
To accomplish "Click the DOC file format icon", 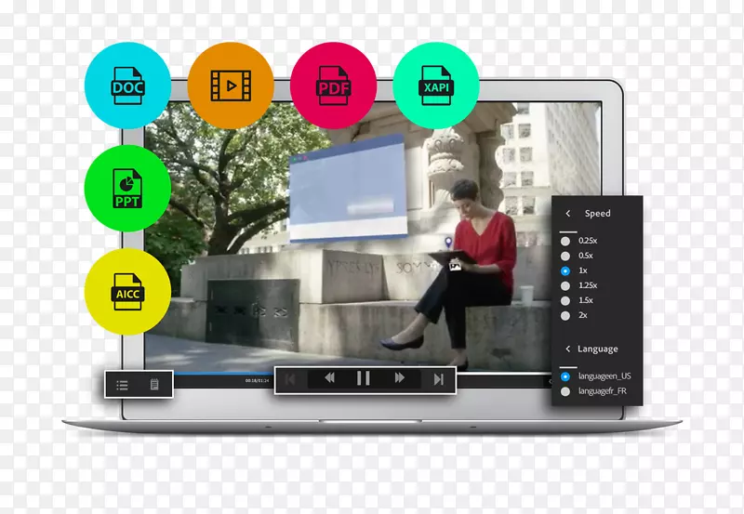I will 127,86.
